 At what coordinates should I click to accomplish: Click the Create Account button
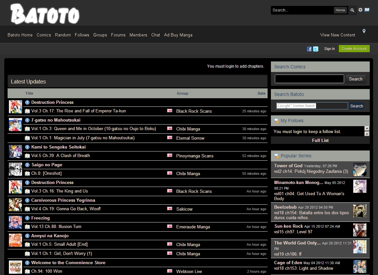[354, 49]
